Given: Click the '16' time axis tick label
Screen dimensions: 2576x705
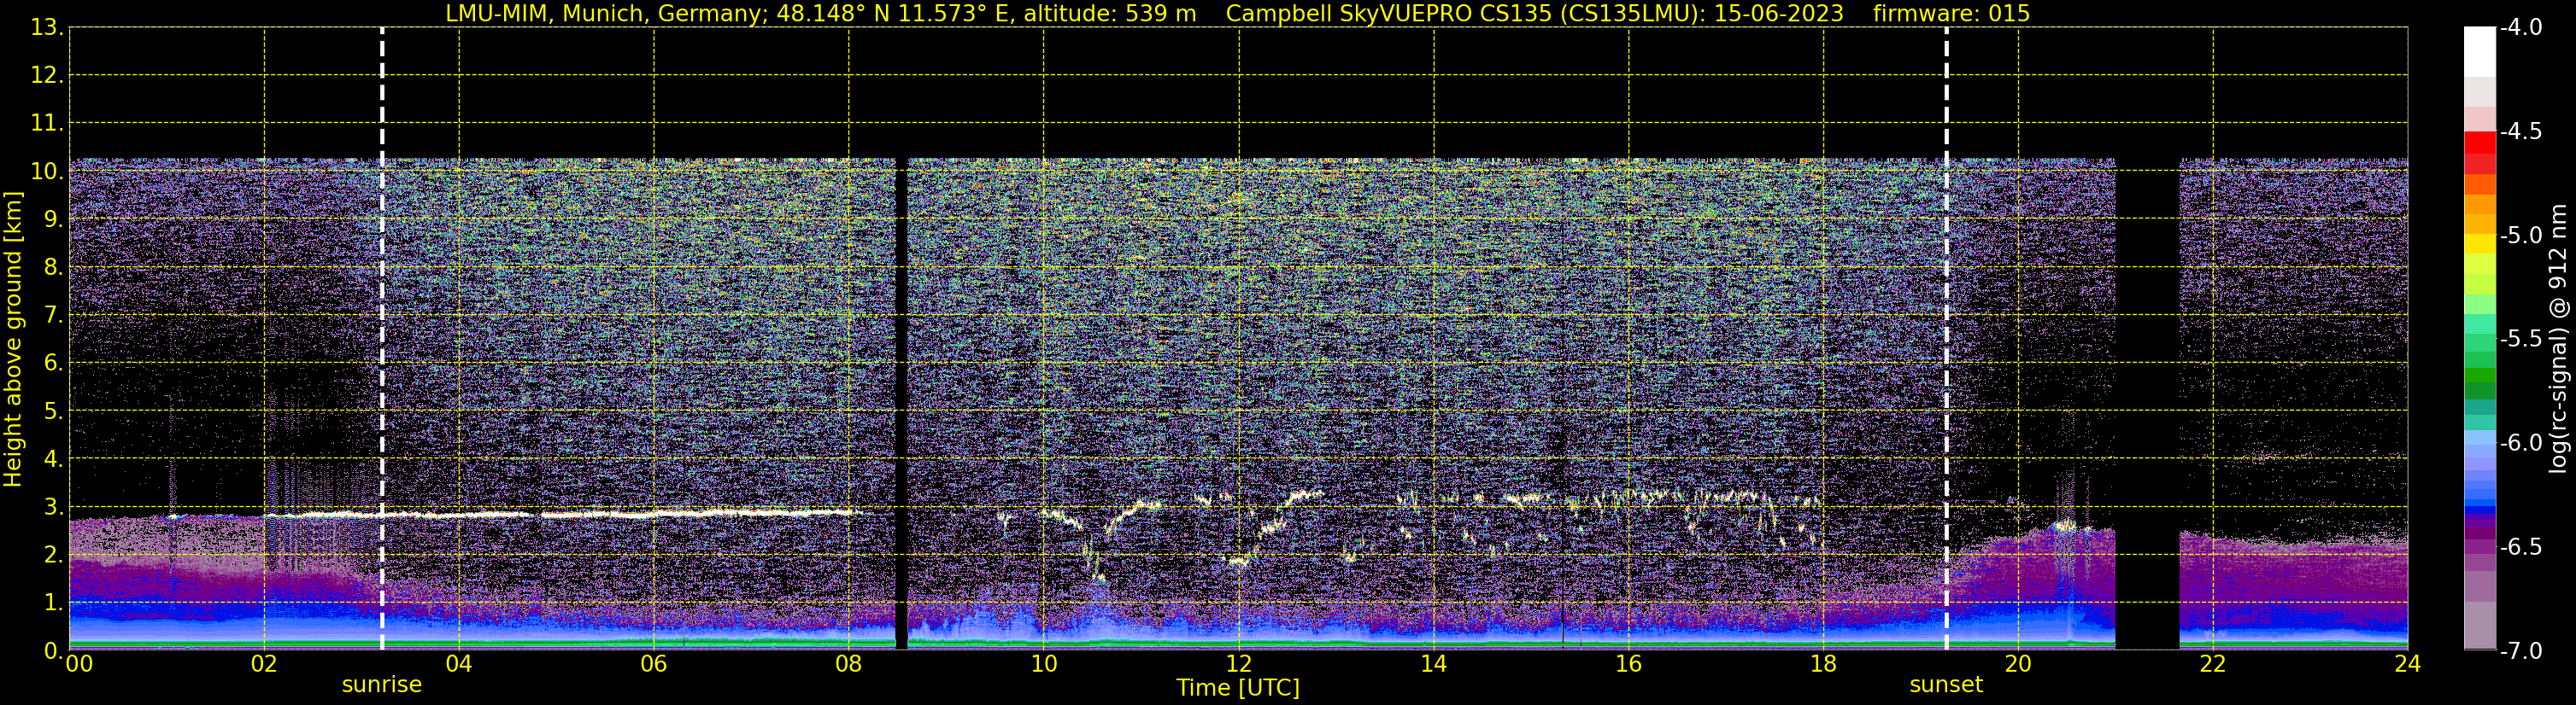Looking at the screenshot, I should click(1628, 664).
